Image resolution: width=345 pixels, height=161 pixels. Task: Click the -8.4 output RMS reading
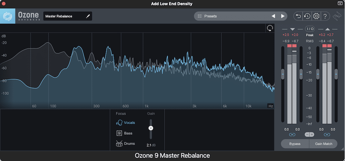tap(322, 41)
